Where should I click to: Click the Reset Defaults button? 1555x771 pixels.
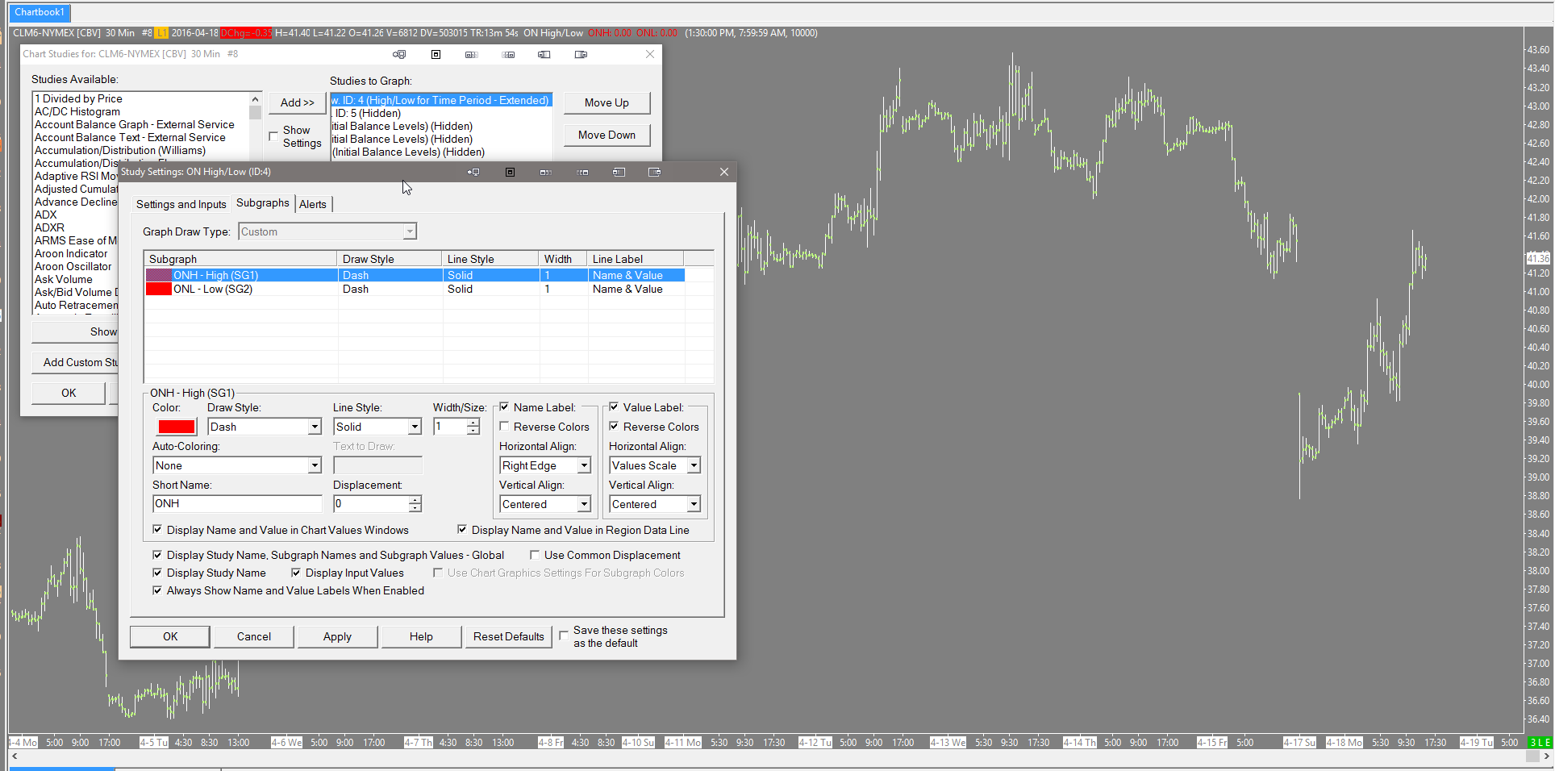[508, 636]
